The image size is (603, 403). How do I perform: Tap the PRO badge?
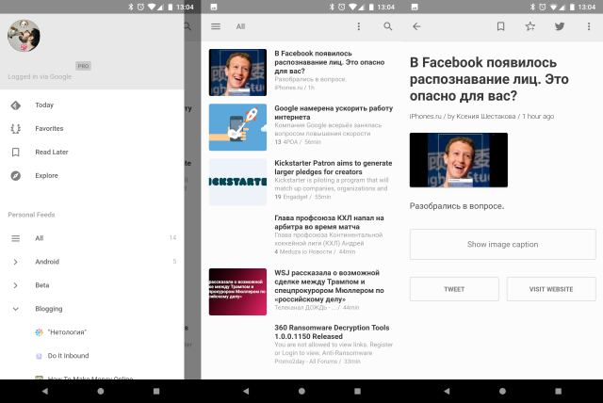pyautogui.click(x=83, y=66)
